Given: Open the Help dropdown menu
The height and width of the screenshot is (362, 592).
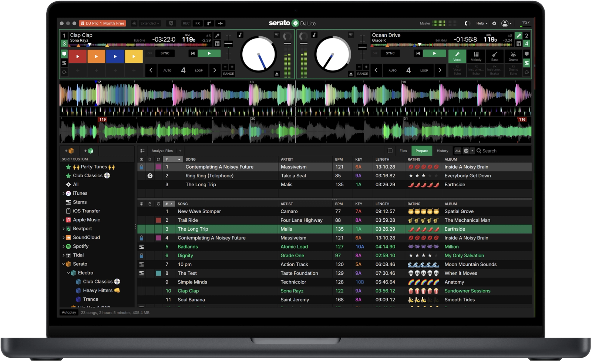Looking at the screenshot, I should [x=482, y=23].
